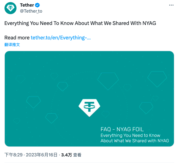The height and width of the screenshot is (163, 179).
Task: Follow the tether.to/en/Everything link
Action: tap(61, 38)
